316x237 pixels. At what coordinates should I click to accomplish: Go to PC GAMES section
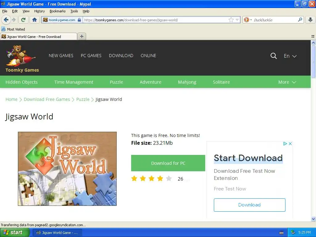tap(91, 56)
